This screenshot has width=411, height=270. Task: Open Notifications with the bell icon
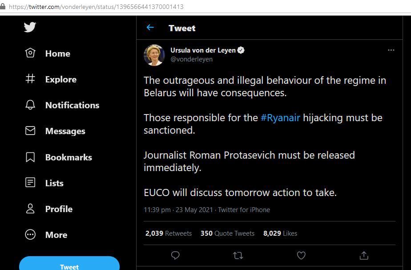pyautogui.click(x=62, y=105)
